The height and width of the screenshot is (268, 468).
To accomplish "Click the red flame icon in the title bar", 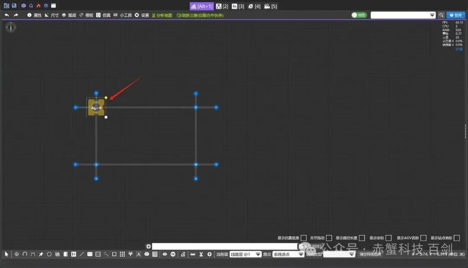I will click(x=39, y=6).
